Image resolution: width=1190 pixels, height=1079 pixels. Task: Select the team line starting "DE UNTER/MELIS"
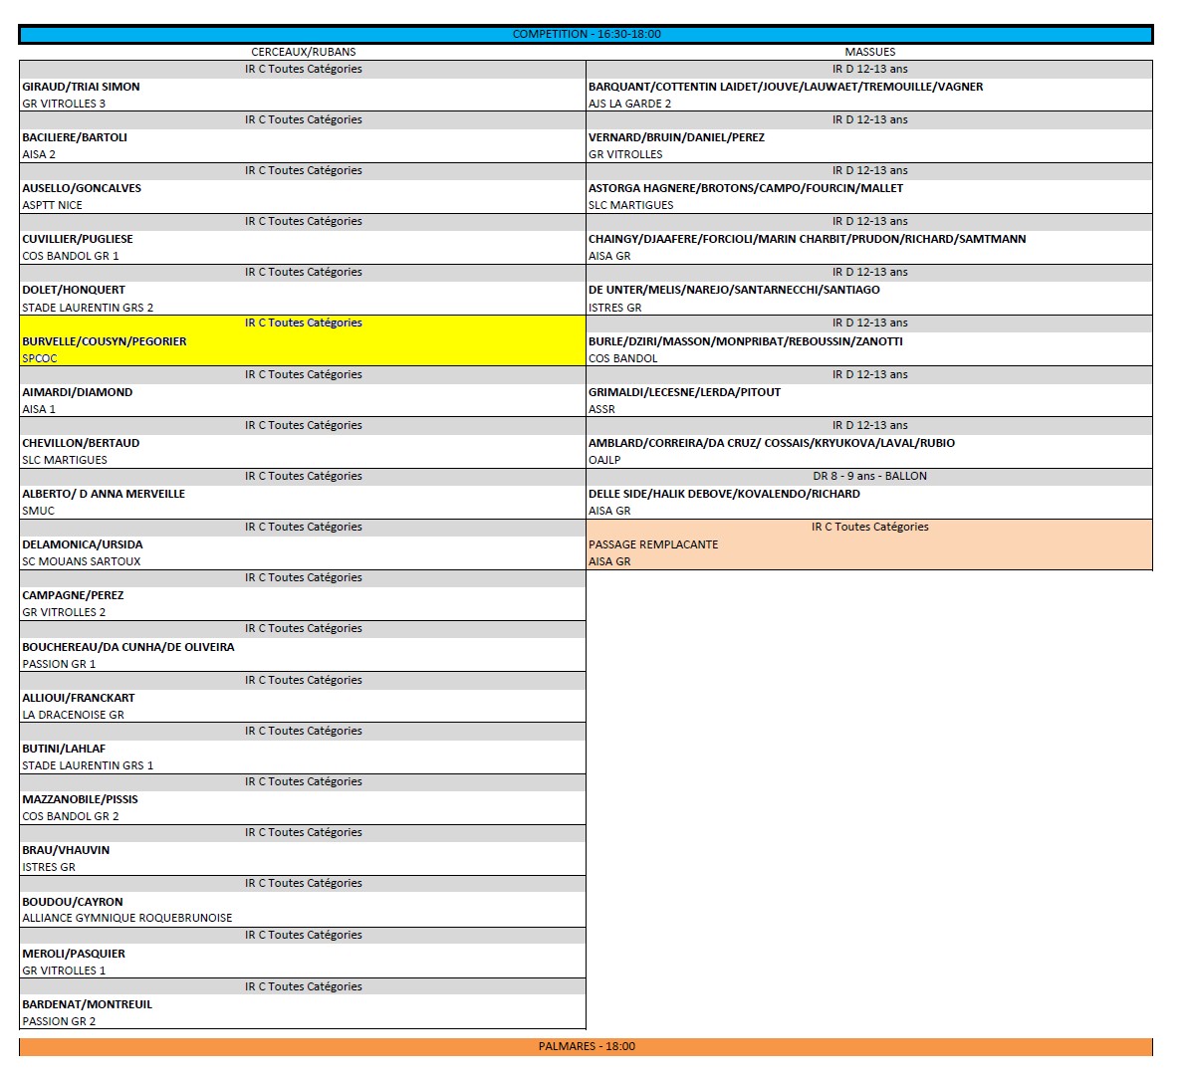click(734, 290)
